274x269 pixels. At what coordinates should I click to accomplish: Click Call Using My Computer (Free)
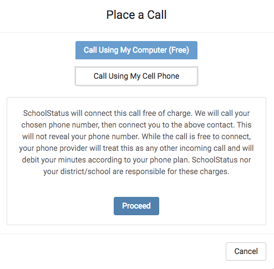136,50
